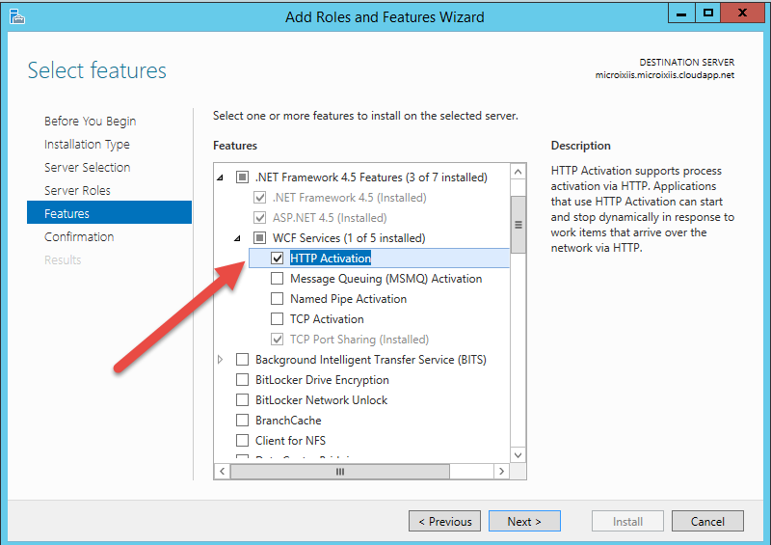This screenshot has width=771, height=545.
Task: Enable Message Queuing (MSMQ) Activation
Action: point(278,279)
